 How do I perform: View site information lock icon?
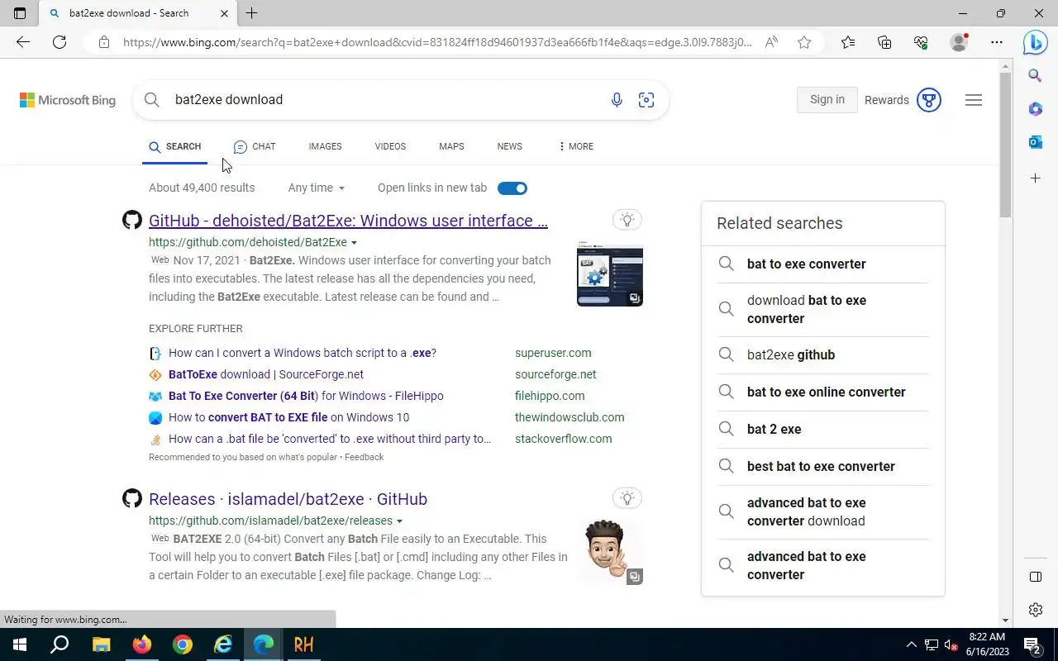point(103,42)
